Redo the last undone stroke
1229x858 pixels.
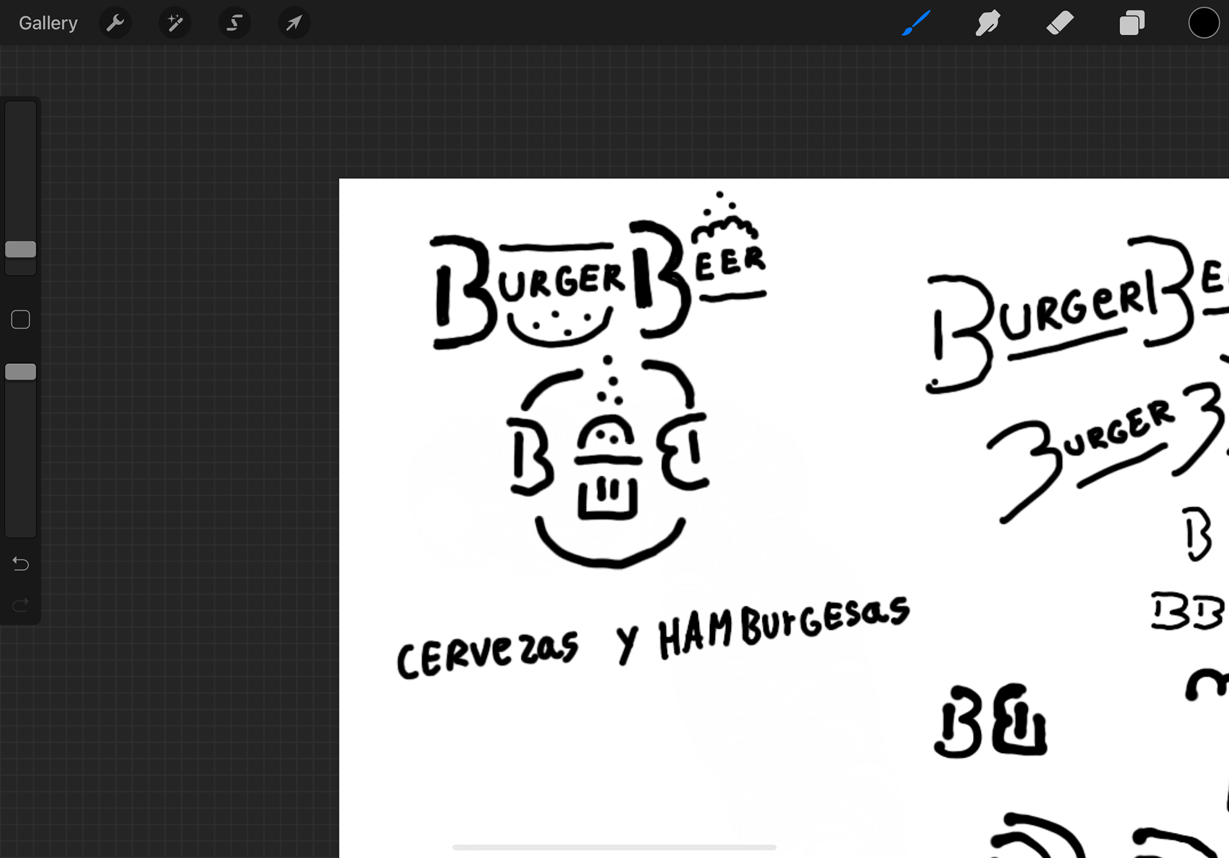click(x=20, y=604)
